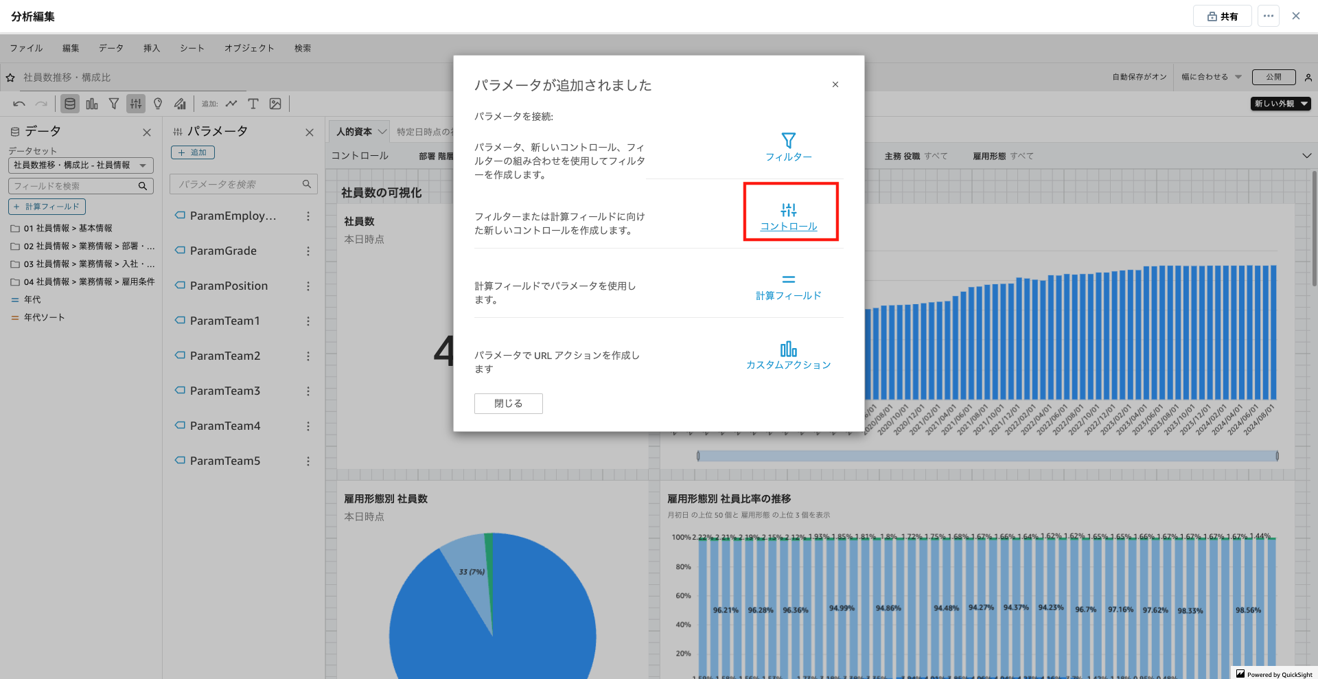Insert a text box using the T icon

[x=253, y=104]
